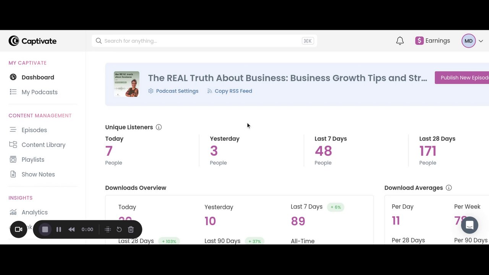This screenshot has width=489, height=275.
Task: Show Download Averages info icon
Action: pyautogui.click(x=449, y=188)
